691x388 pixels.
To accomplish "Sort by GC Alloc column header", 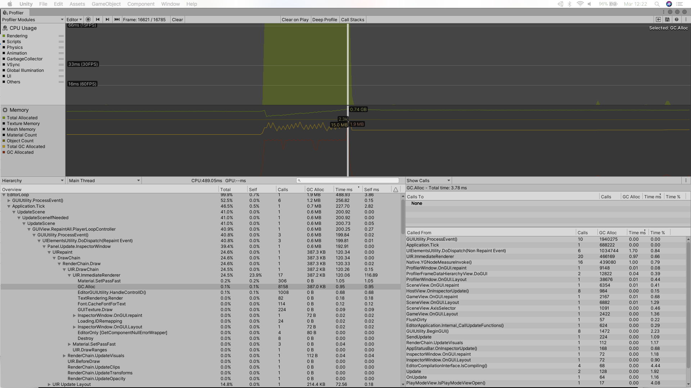I will click(x=319, y=189).
